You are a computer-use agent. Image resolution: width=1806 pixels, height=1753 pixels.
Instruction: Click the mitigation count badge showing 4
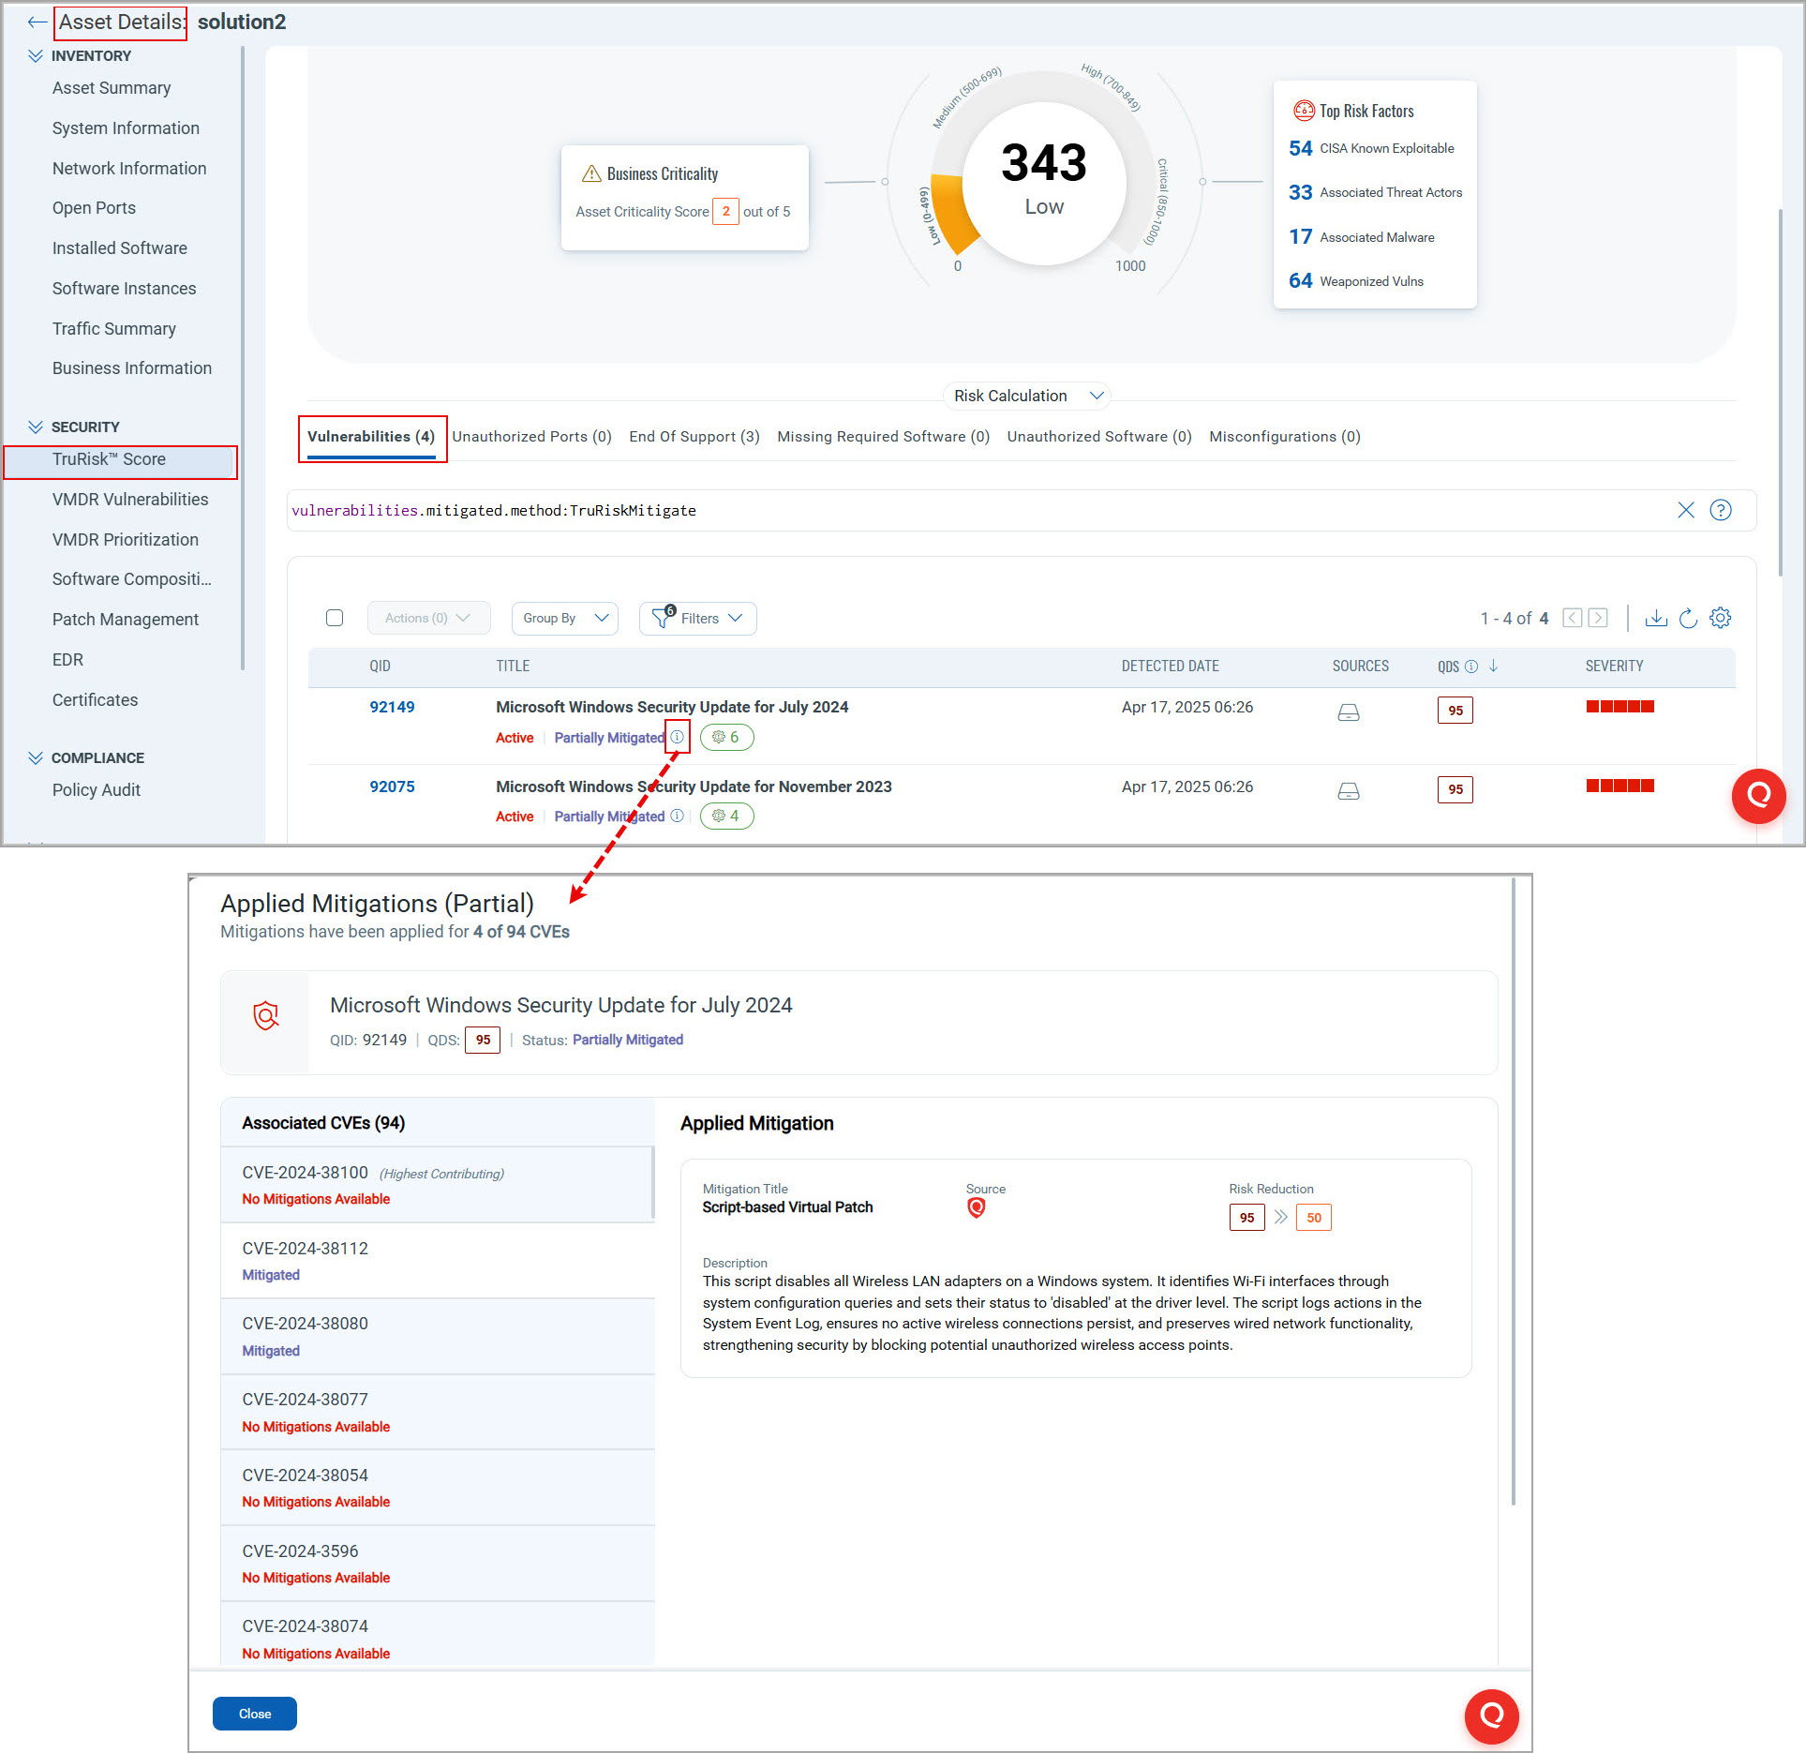(726, 816)
